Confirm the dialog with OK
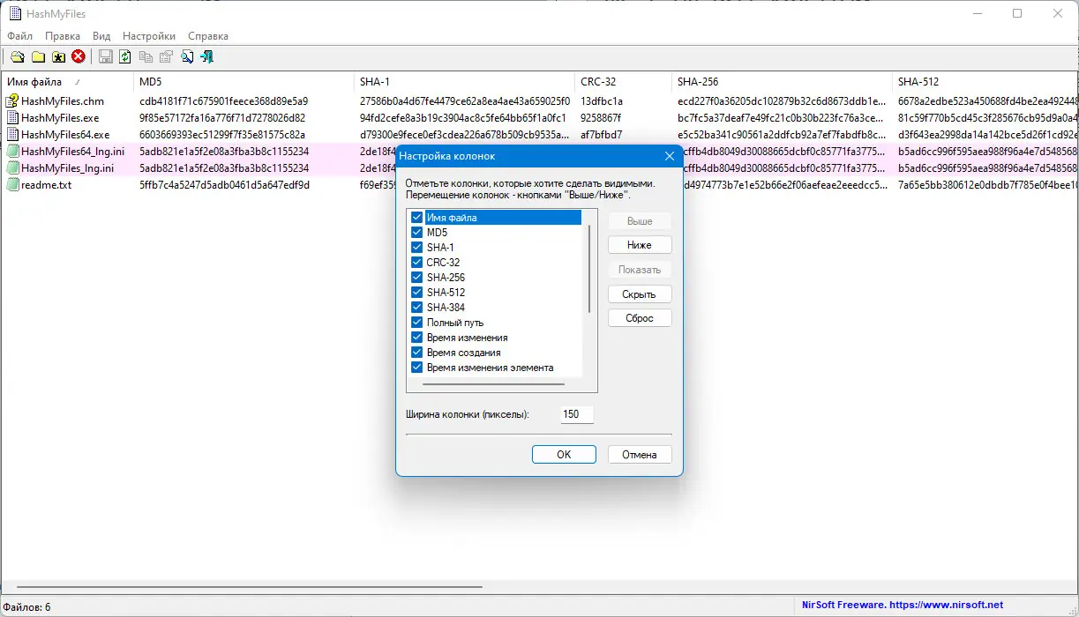Image resolution: width=1079 pixels, height=617 pixels. tap(564, 455)
